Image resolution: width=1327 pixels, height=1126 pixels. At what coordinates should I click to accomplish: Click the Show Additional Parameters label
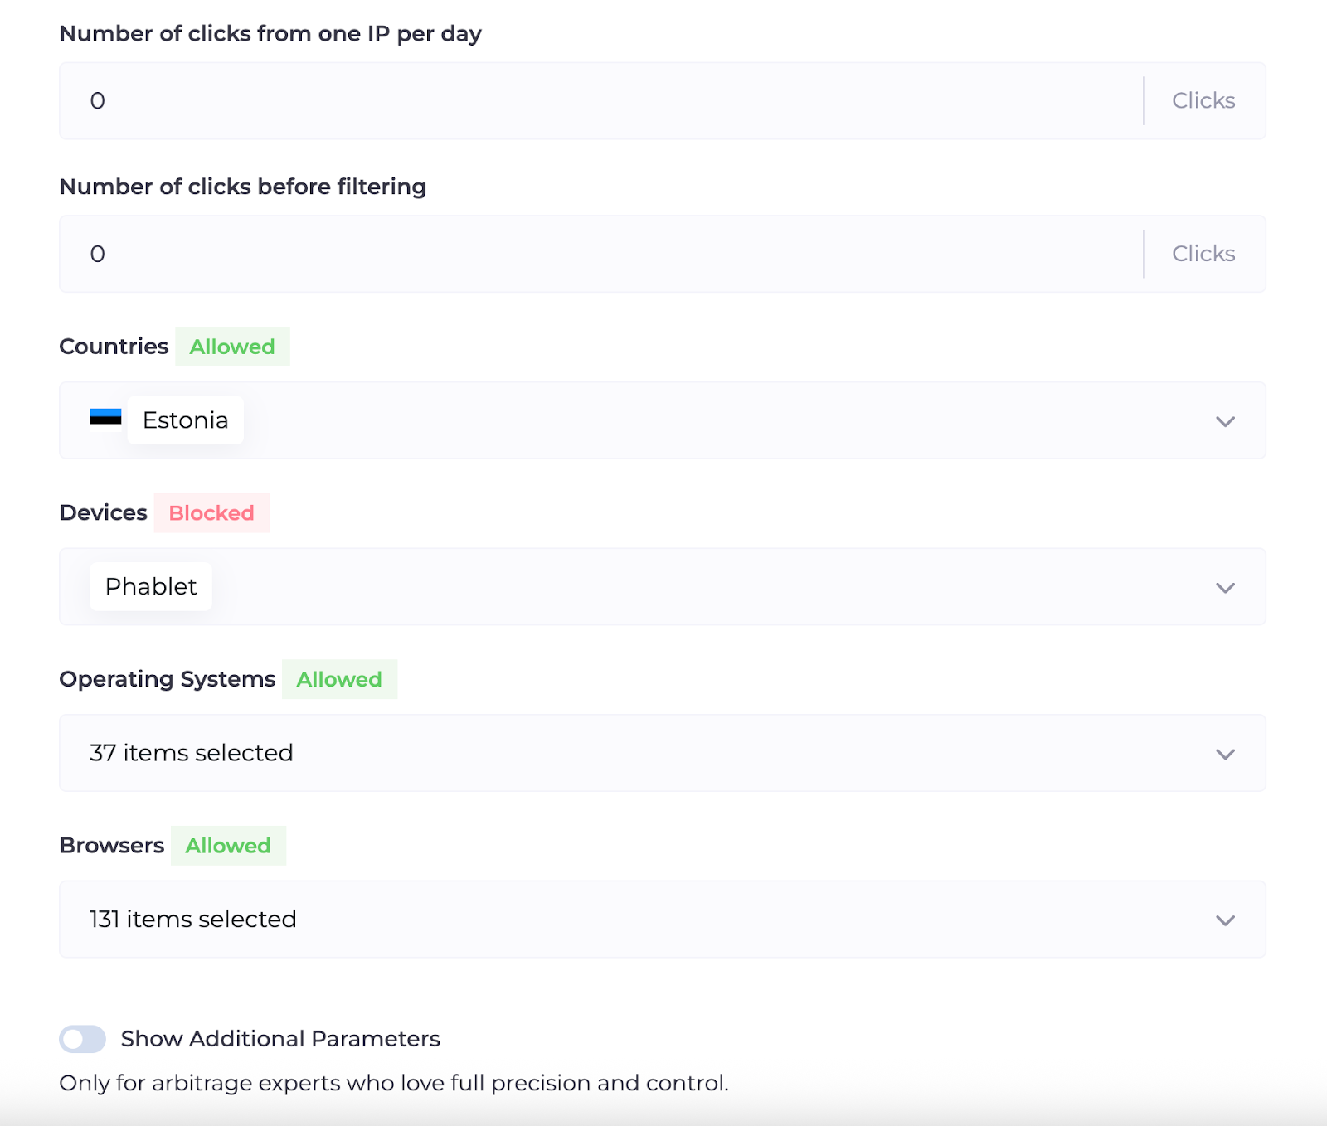[x=280, y=1039]
